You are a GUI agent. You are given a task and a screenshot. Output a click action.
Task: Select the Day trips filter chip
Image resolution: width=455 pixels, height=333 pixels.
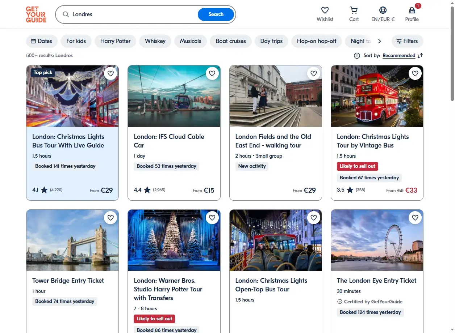coord(271,41)
